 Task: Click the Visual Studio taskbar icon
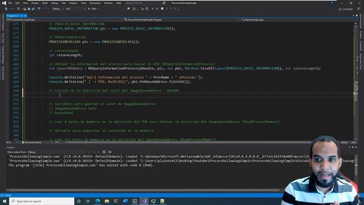click(x=144, y=201)
